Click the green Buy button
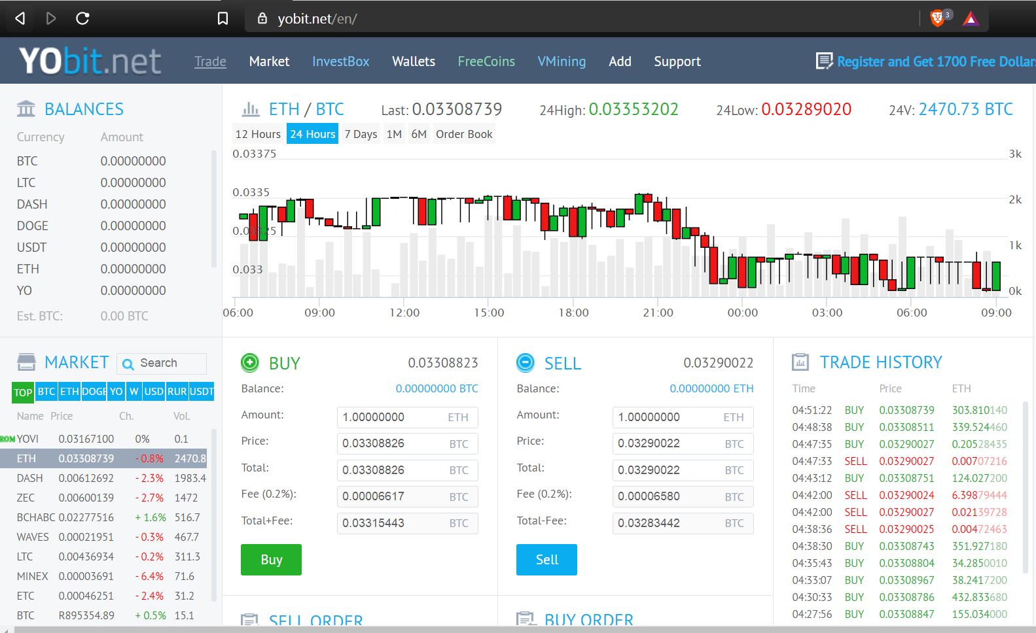The image size is (1036, 633). click(271, 560)
